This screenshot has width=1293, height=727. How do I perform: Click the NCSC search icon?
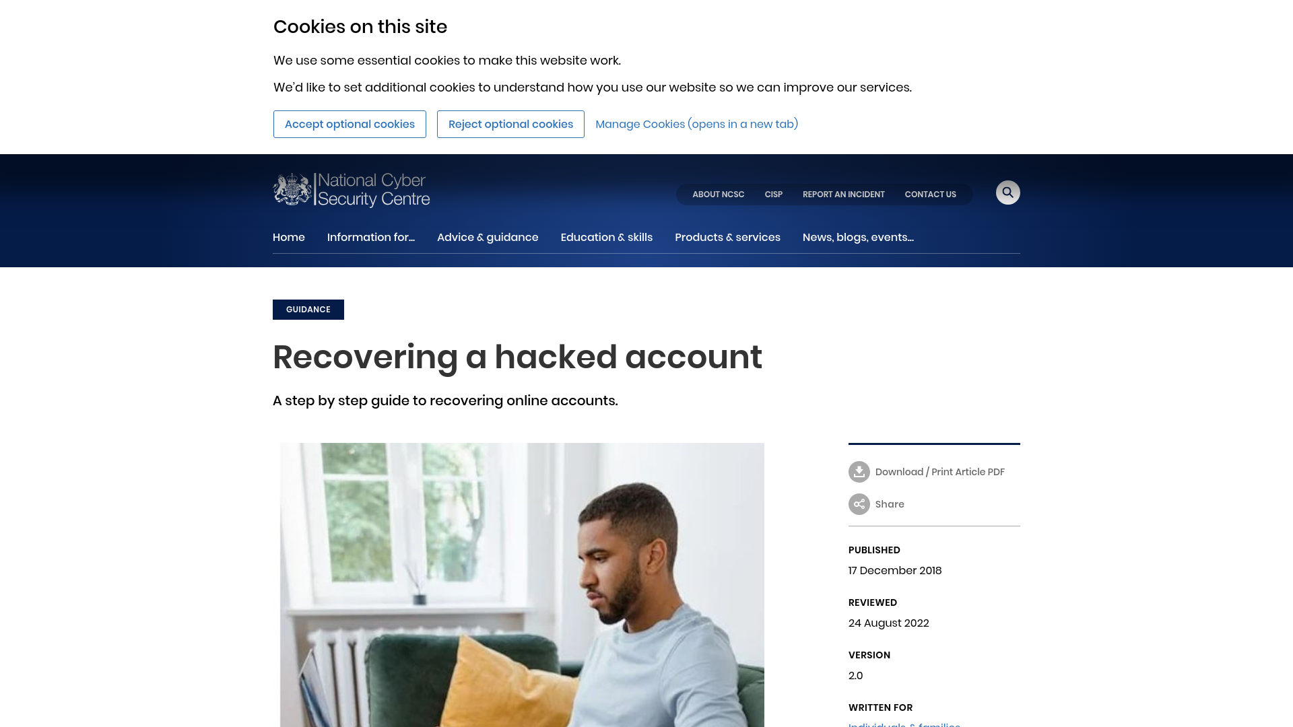pyautogui.click(x=1008, y=193)
